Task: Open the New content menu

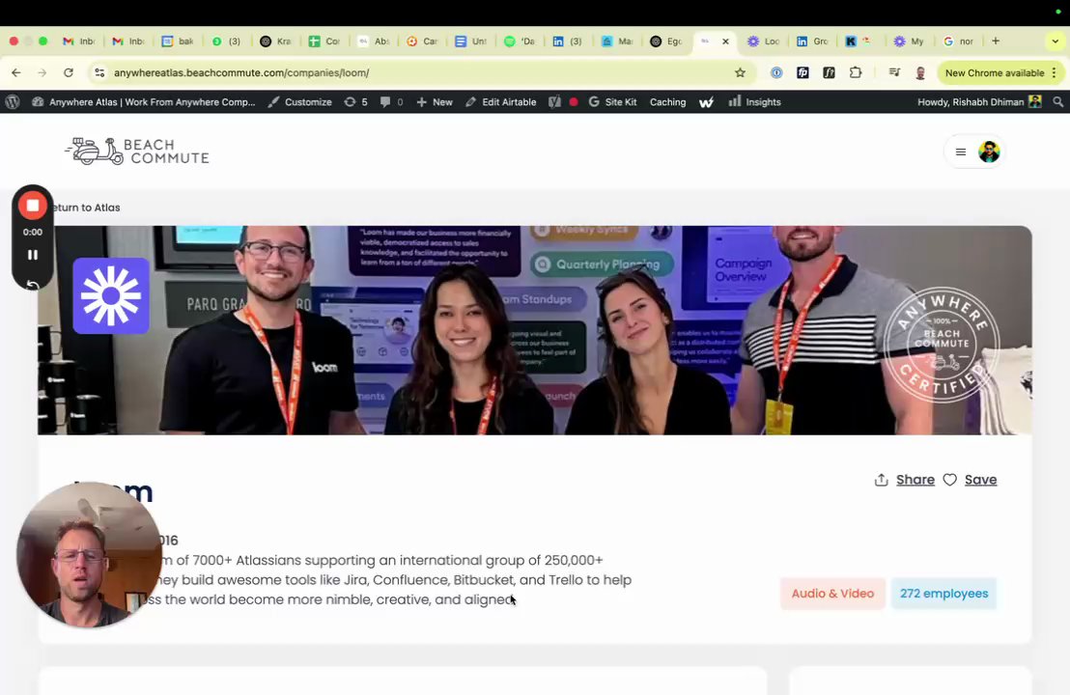Action: pos(435,101)
